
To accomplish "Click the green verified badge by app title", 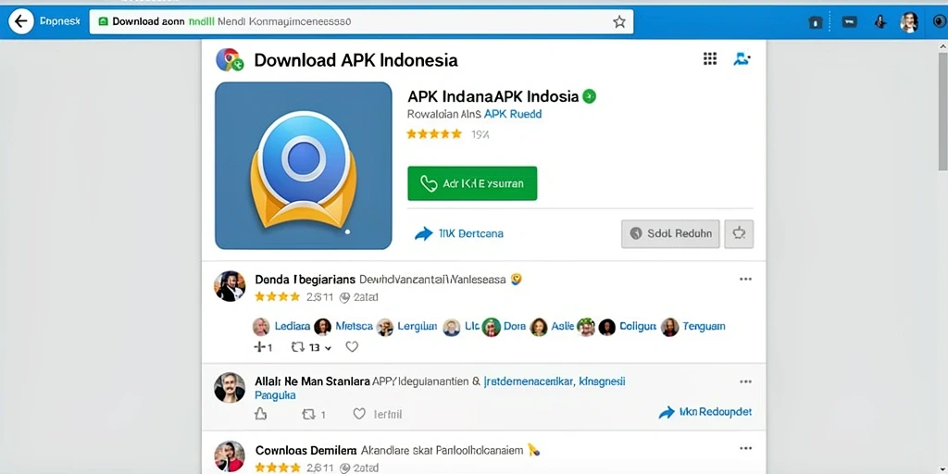I will point(589,96).
